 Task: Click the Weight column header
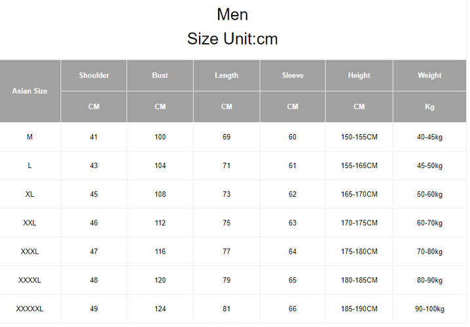pos(429,75)
